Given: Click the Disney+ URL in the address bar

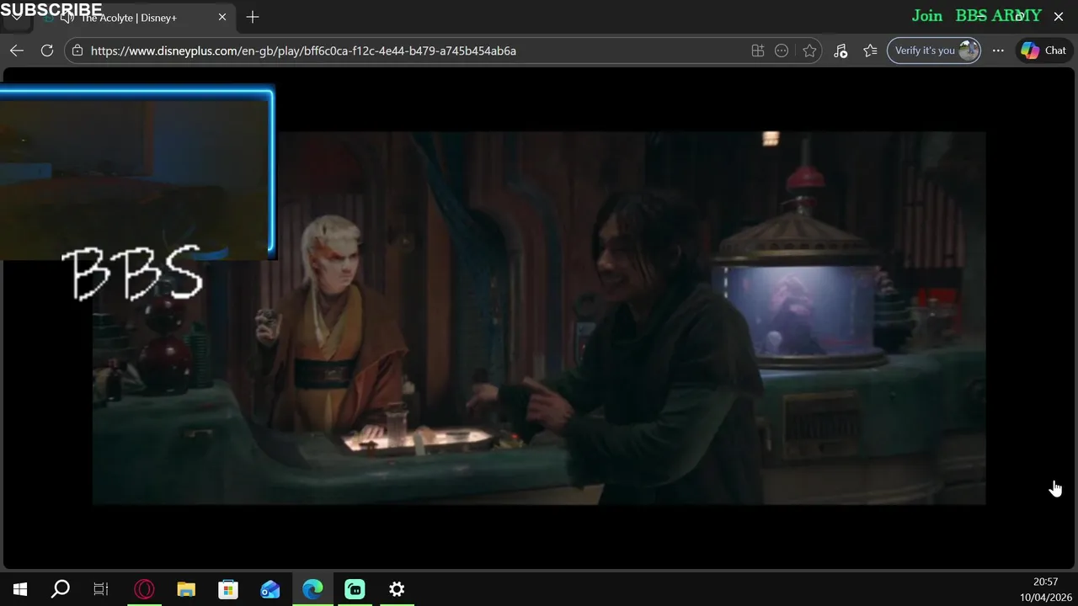Looking at the screenshot, I should [303, 50].
